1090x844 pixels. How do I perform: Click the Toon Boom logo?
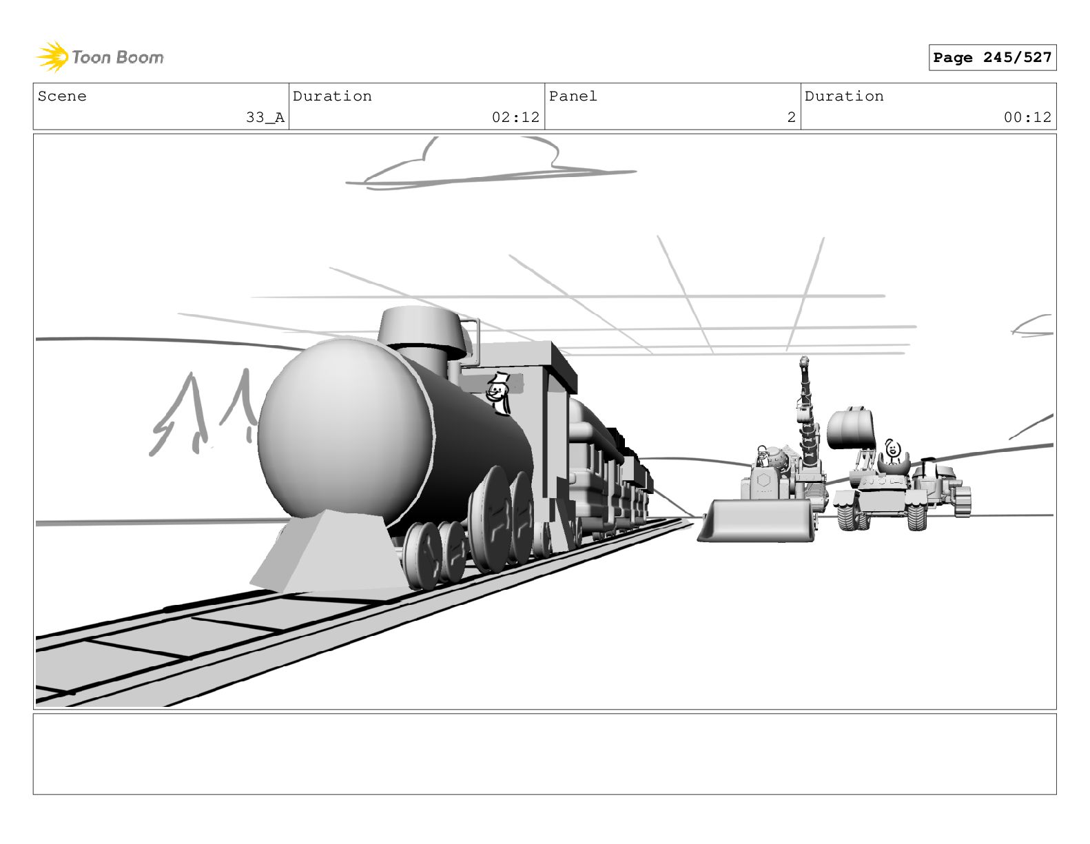click(100, 56)
